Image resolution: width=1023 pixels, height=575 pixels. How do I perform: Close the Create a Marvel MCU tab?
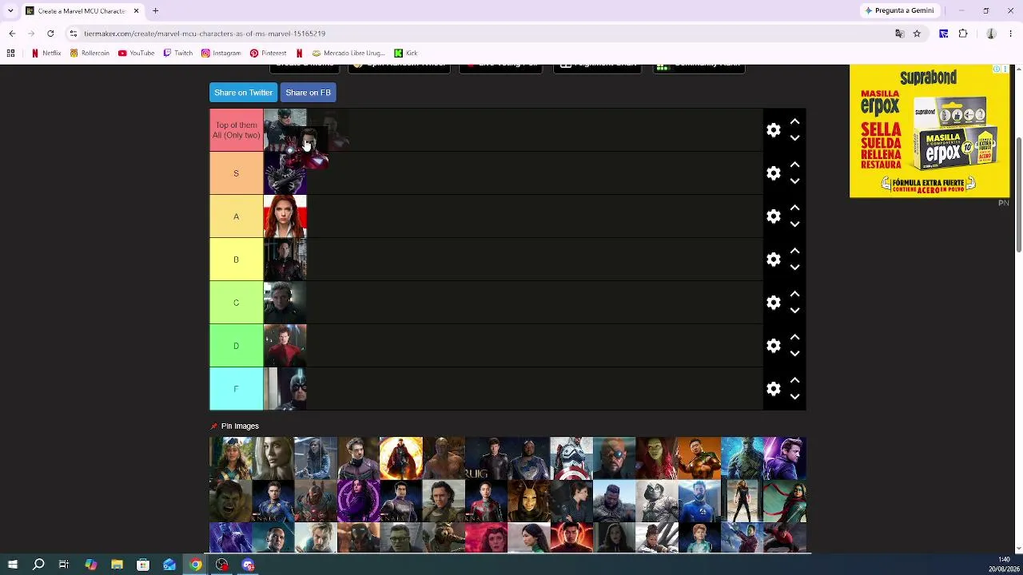coord(136,10)
